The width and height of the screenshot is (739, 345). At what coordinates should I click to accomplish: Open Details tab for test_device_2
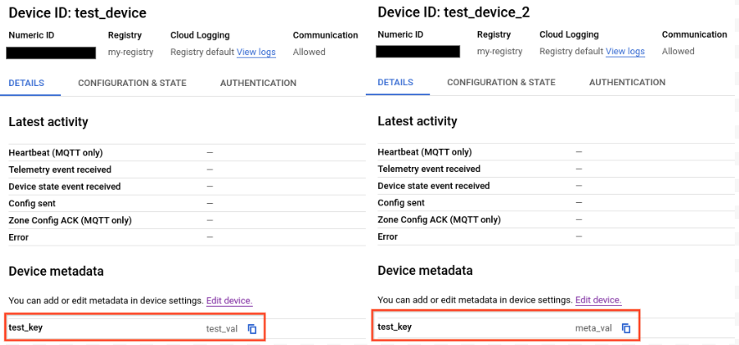[395, 83]
